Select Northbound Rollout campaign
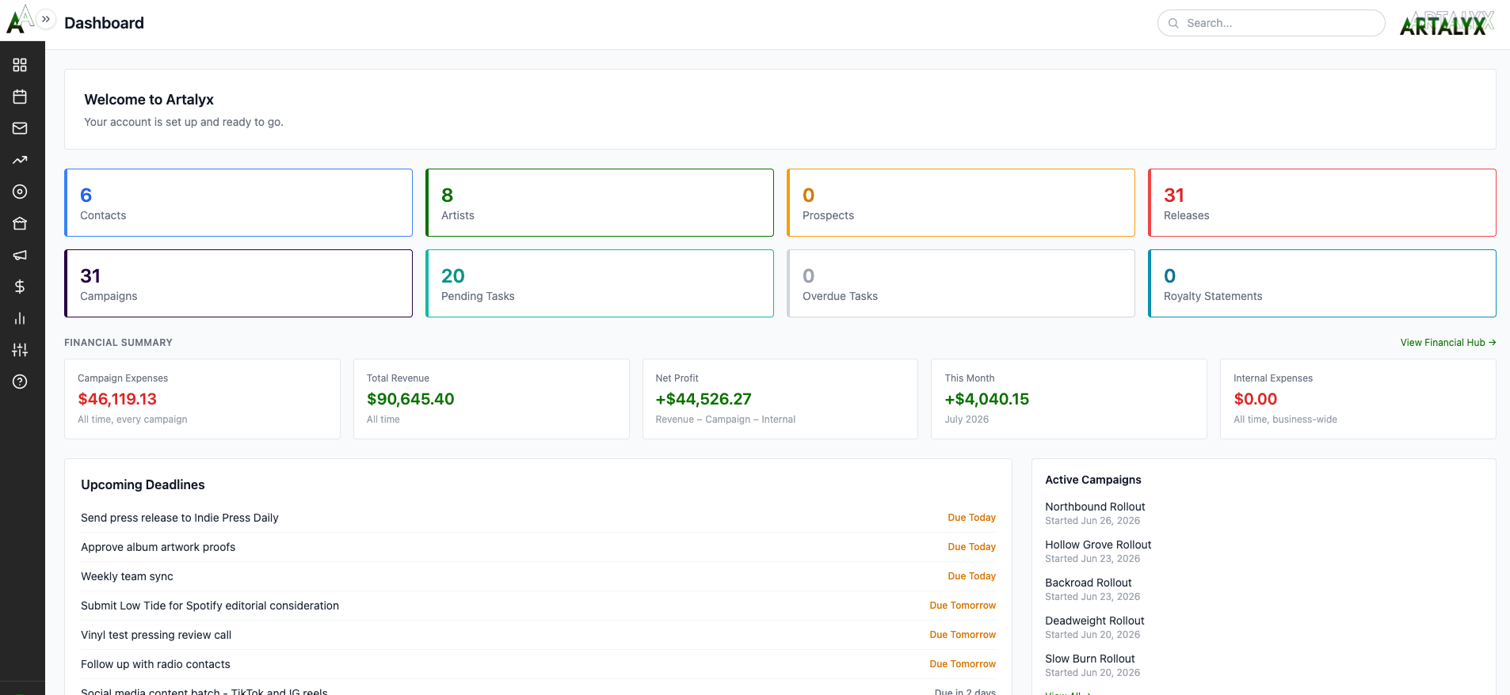 1095,507
